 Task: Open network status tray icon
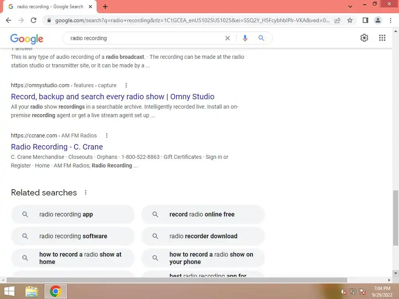click(353, 292)
